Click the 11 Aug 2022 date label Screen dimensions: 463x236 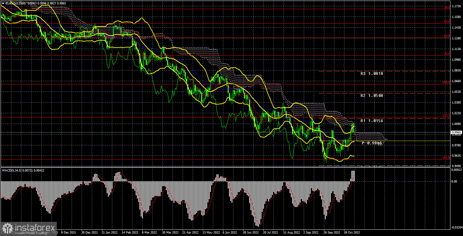pyautogui.click(x=291, y=233)
